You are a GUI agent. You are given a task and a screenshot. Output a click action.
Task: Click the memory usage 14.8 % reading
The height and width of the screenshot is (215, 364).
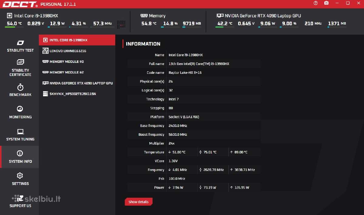170,23
